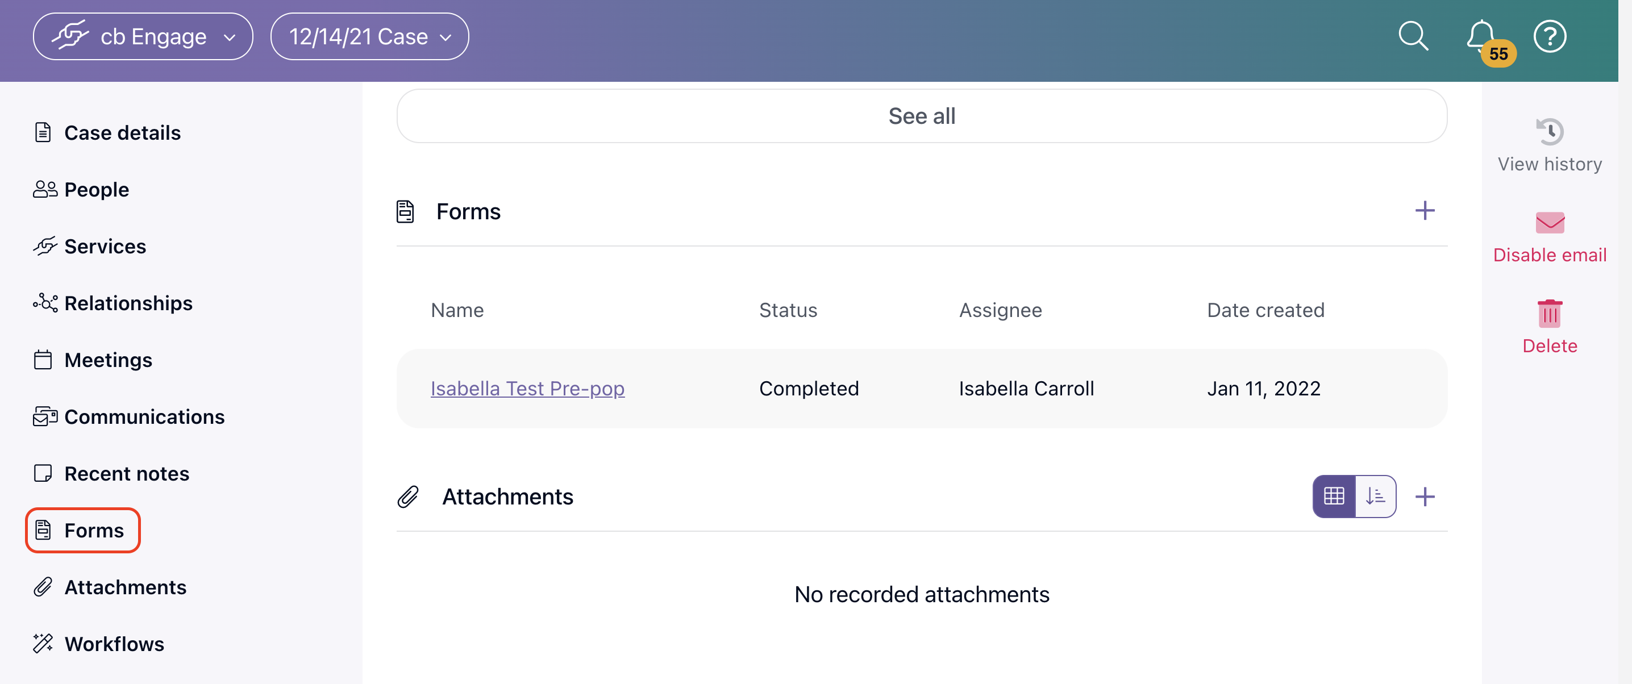The width and height of the screenshot is (1632, 684).
Task: Click the Services handshake sidebar icon
Action: pyautogui.click(x=45, y=247)
